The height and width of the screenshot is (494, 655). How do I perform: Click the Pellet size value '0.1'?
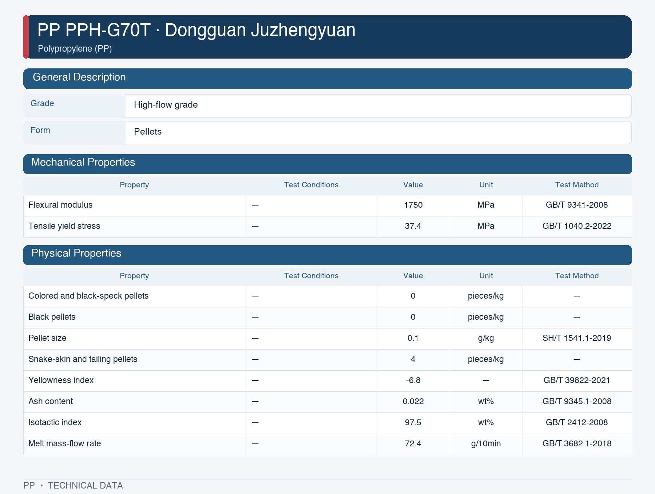coord(413,338)
